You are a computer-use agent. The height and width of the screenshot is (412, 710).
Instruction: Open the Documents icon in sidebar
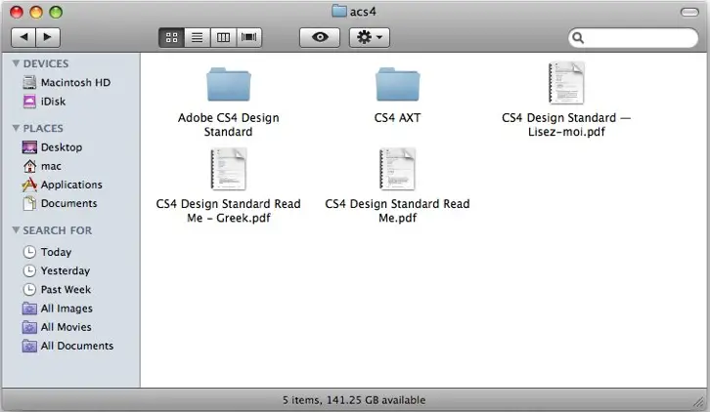pos(29,203)
